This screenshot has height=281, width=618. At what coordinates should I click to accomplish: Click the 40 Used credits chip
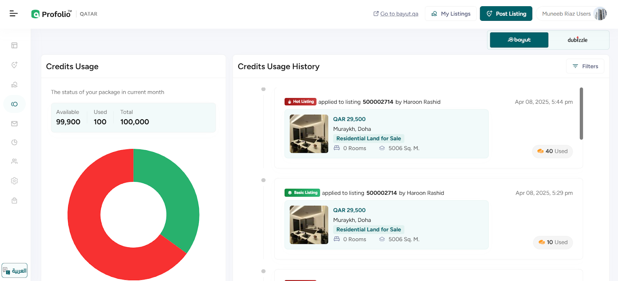coord(552,151)
